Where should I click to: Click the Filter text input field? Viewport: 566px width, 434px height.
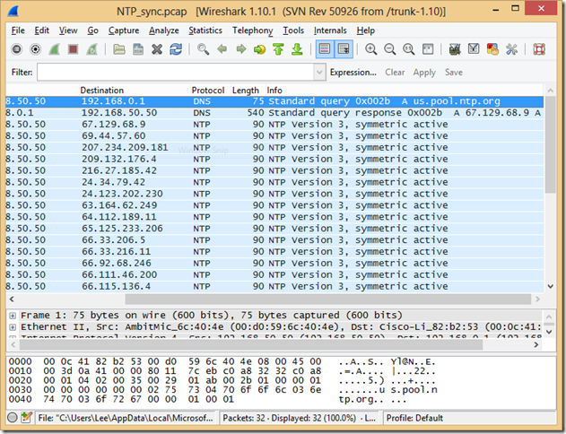[x=176, y=72]
